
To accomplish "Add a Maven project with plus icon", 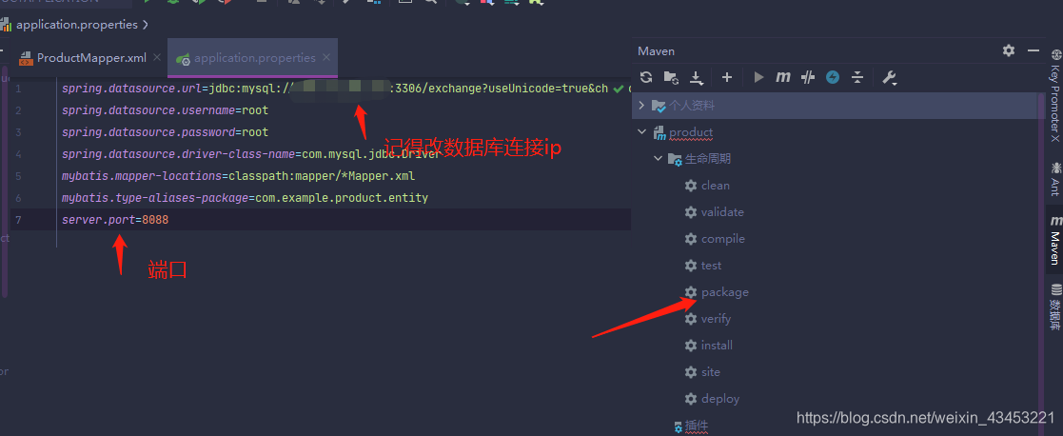I will pyautogui.click(x=727, y=77).
